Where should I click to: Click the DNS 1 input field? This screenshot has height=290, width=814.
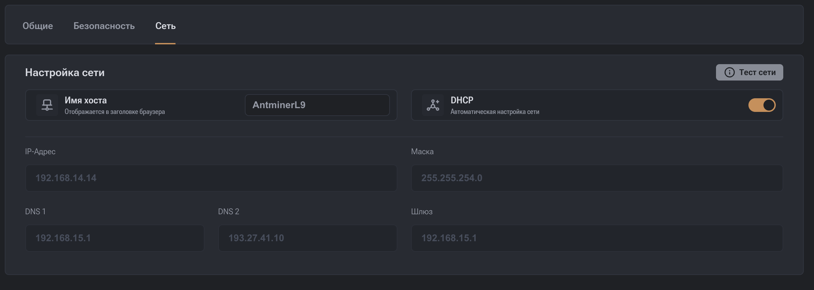point(115,238)
